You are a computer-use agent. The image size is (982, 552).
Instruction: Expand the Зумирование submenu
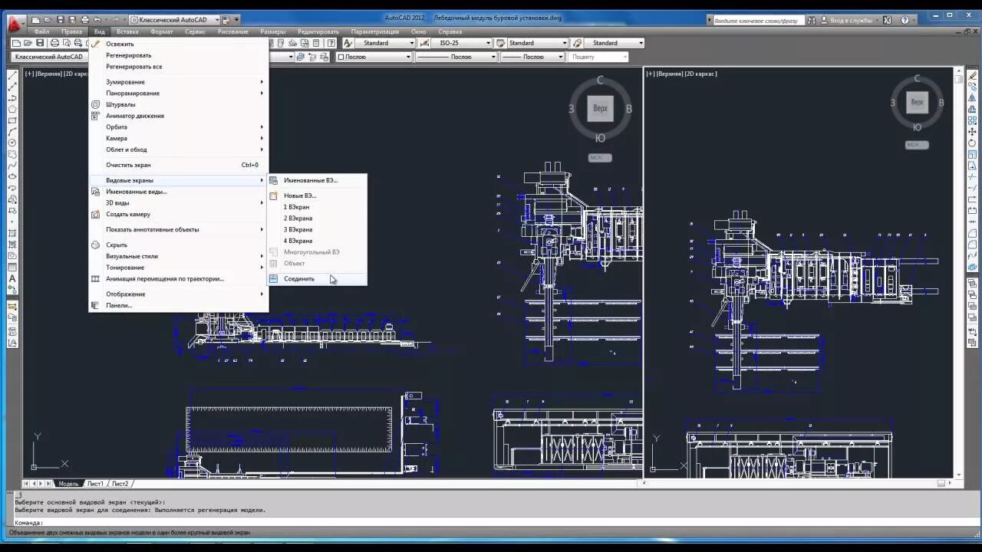click(179, 82)
